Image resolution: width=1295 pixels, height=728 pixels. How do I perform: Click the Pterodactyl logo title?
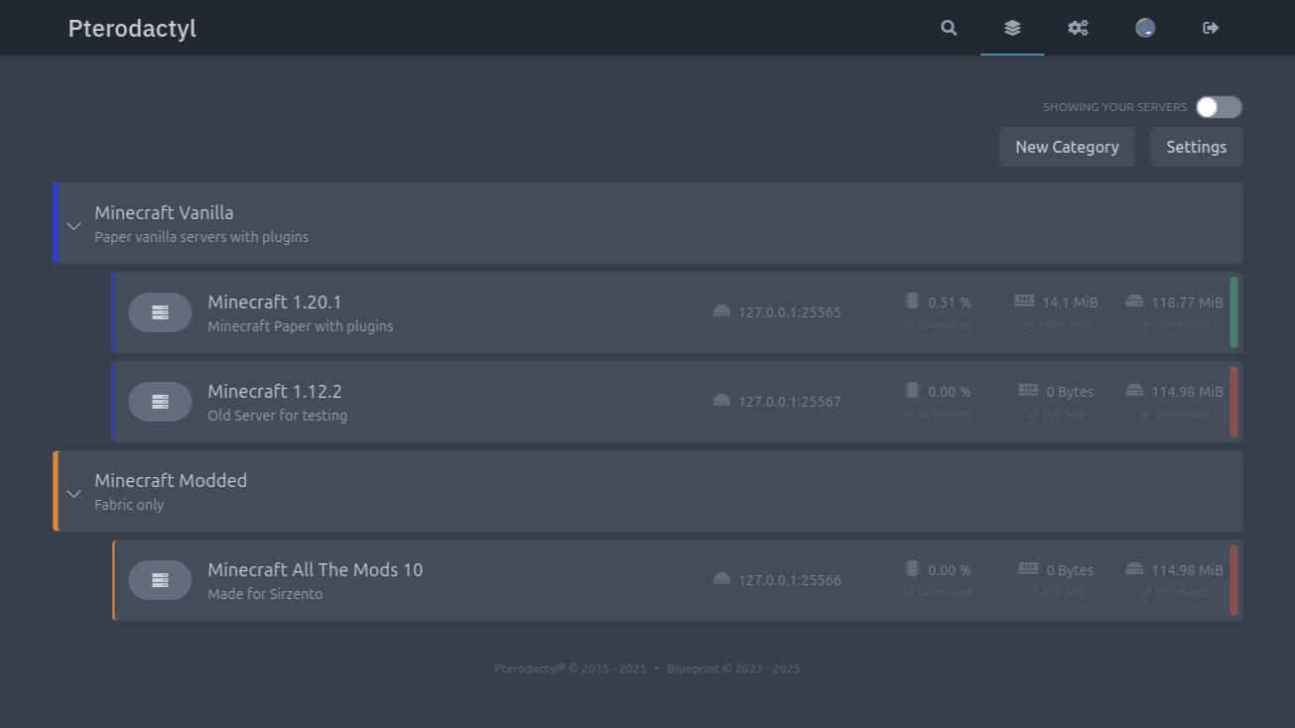click(132, 29)
